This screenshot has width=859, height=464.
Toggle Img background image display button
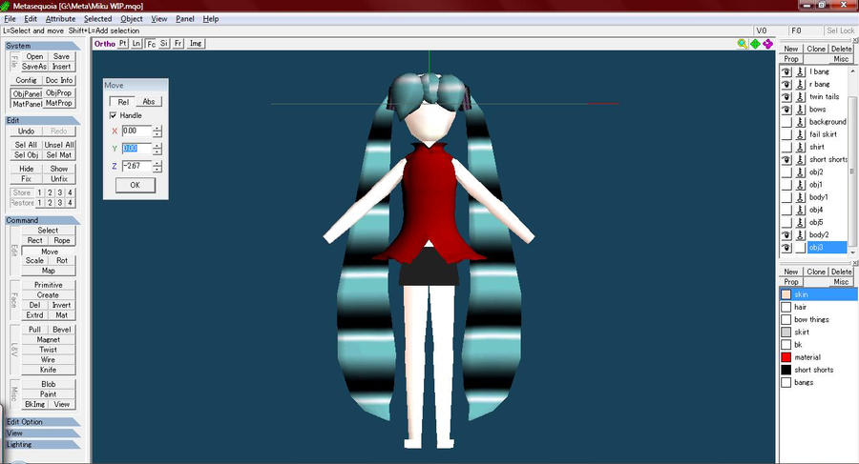(196, 43)
